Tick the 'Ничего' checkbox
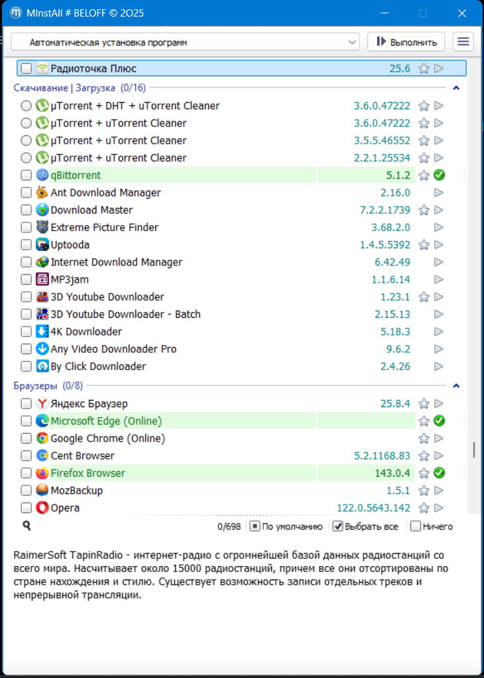The height and width of the screenshot is (678, 484). (416, 526)
